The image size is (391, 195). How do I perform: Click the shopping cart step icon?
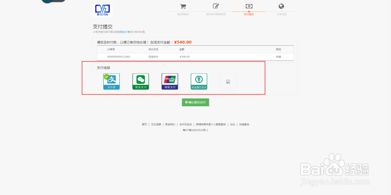[x=183, y=6]
